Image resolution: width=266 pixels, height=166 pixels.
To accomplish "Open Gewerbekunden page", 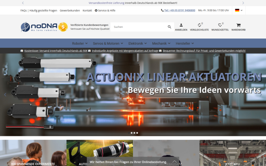I will point(70,10).
